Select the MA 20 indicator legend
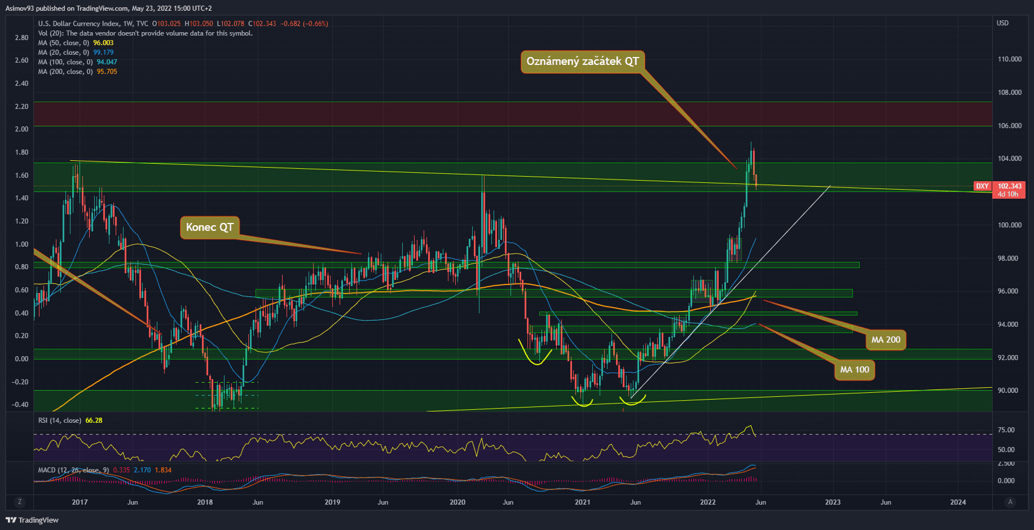 click(x=63, y=52)
